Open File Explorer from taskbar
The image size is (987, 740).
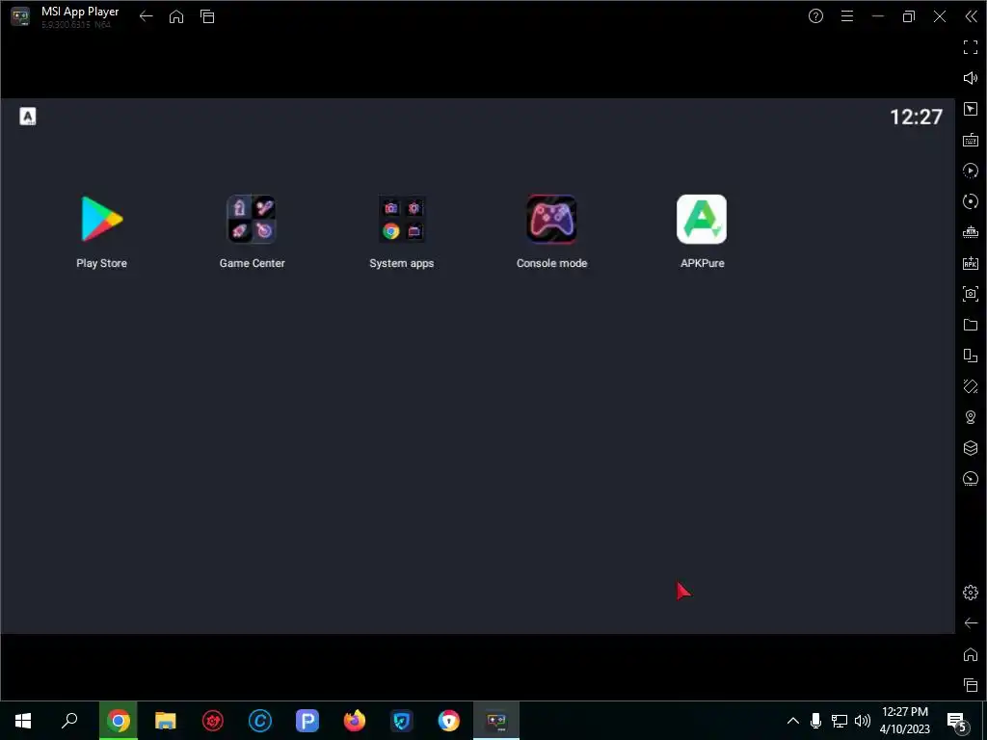click(x=165, y=721)
